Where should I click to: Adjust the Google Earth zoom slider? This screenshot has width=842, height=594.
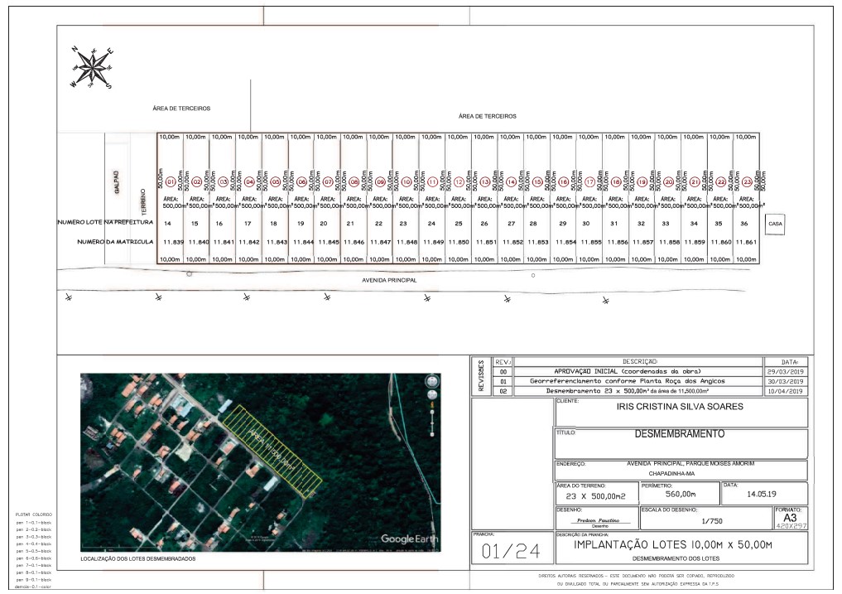coord(432,423)
